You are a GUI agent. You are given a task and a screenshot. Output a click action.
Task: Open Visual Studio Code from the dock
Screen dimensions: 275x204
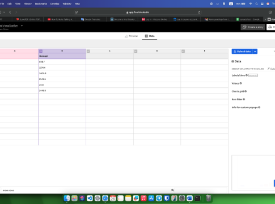coord(90,198)
